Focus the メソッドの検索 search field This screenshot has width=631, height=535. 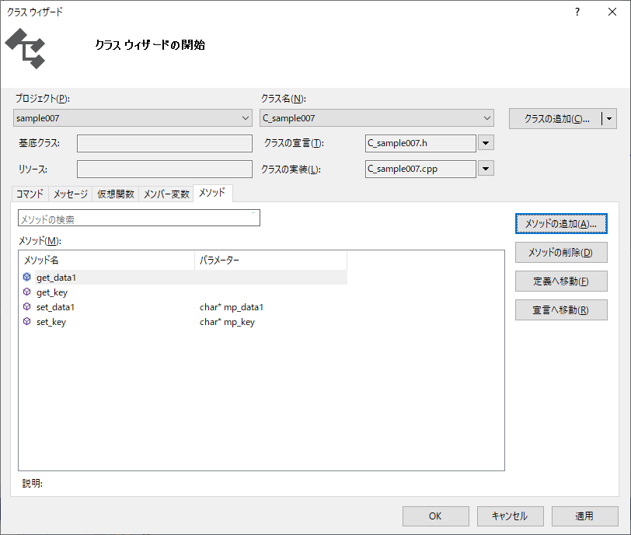tap(138, 219)
